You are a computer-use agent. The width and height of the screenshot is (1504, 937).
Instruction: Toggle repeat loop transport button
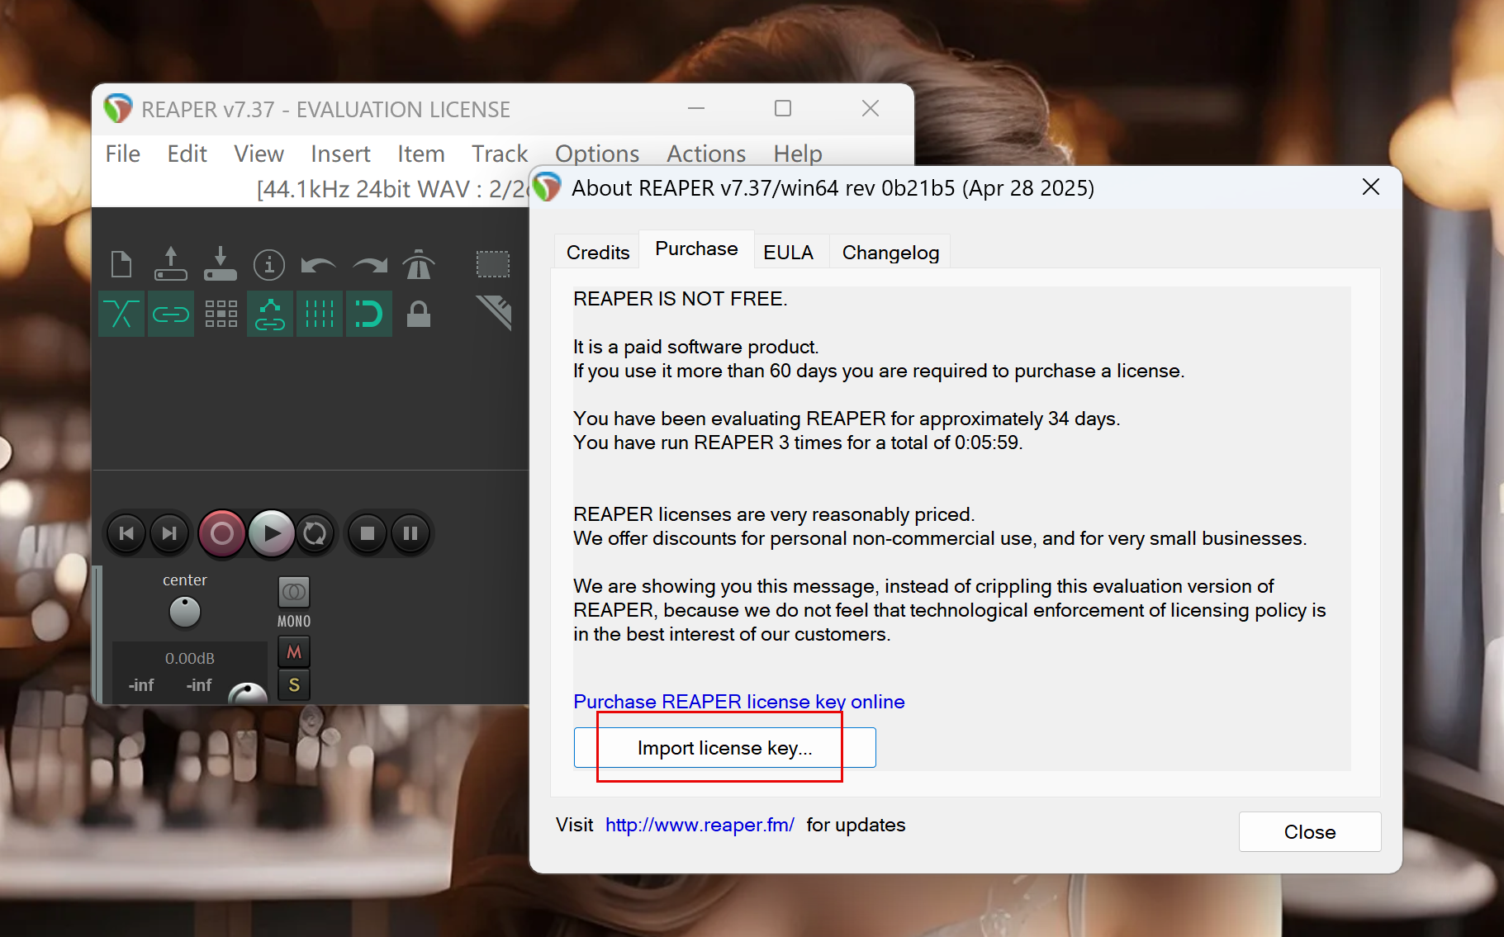click(315, 533)
